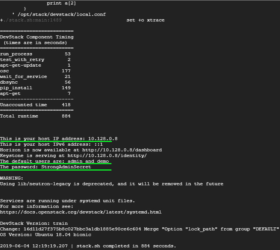Viewport: 280px width, 250px height.
Task: Click 'stack.sh completed in 884 seconds.'
Action: [126, 246]
